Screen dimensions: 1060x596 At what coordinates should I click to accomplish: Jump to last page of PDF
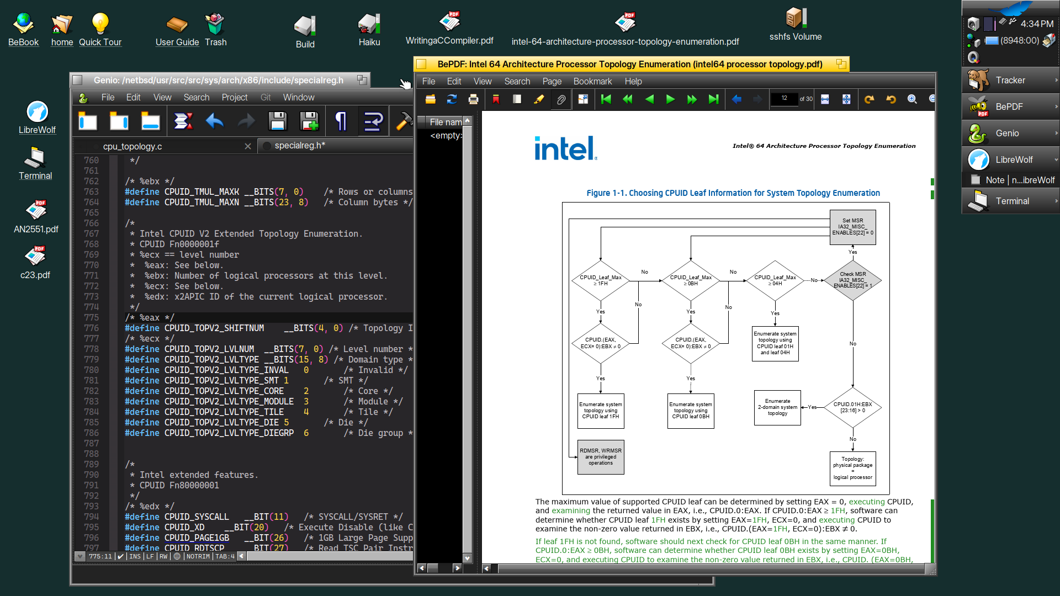point(714,99)
